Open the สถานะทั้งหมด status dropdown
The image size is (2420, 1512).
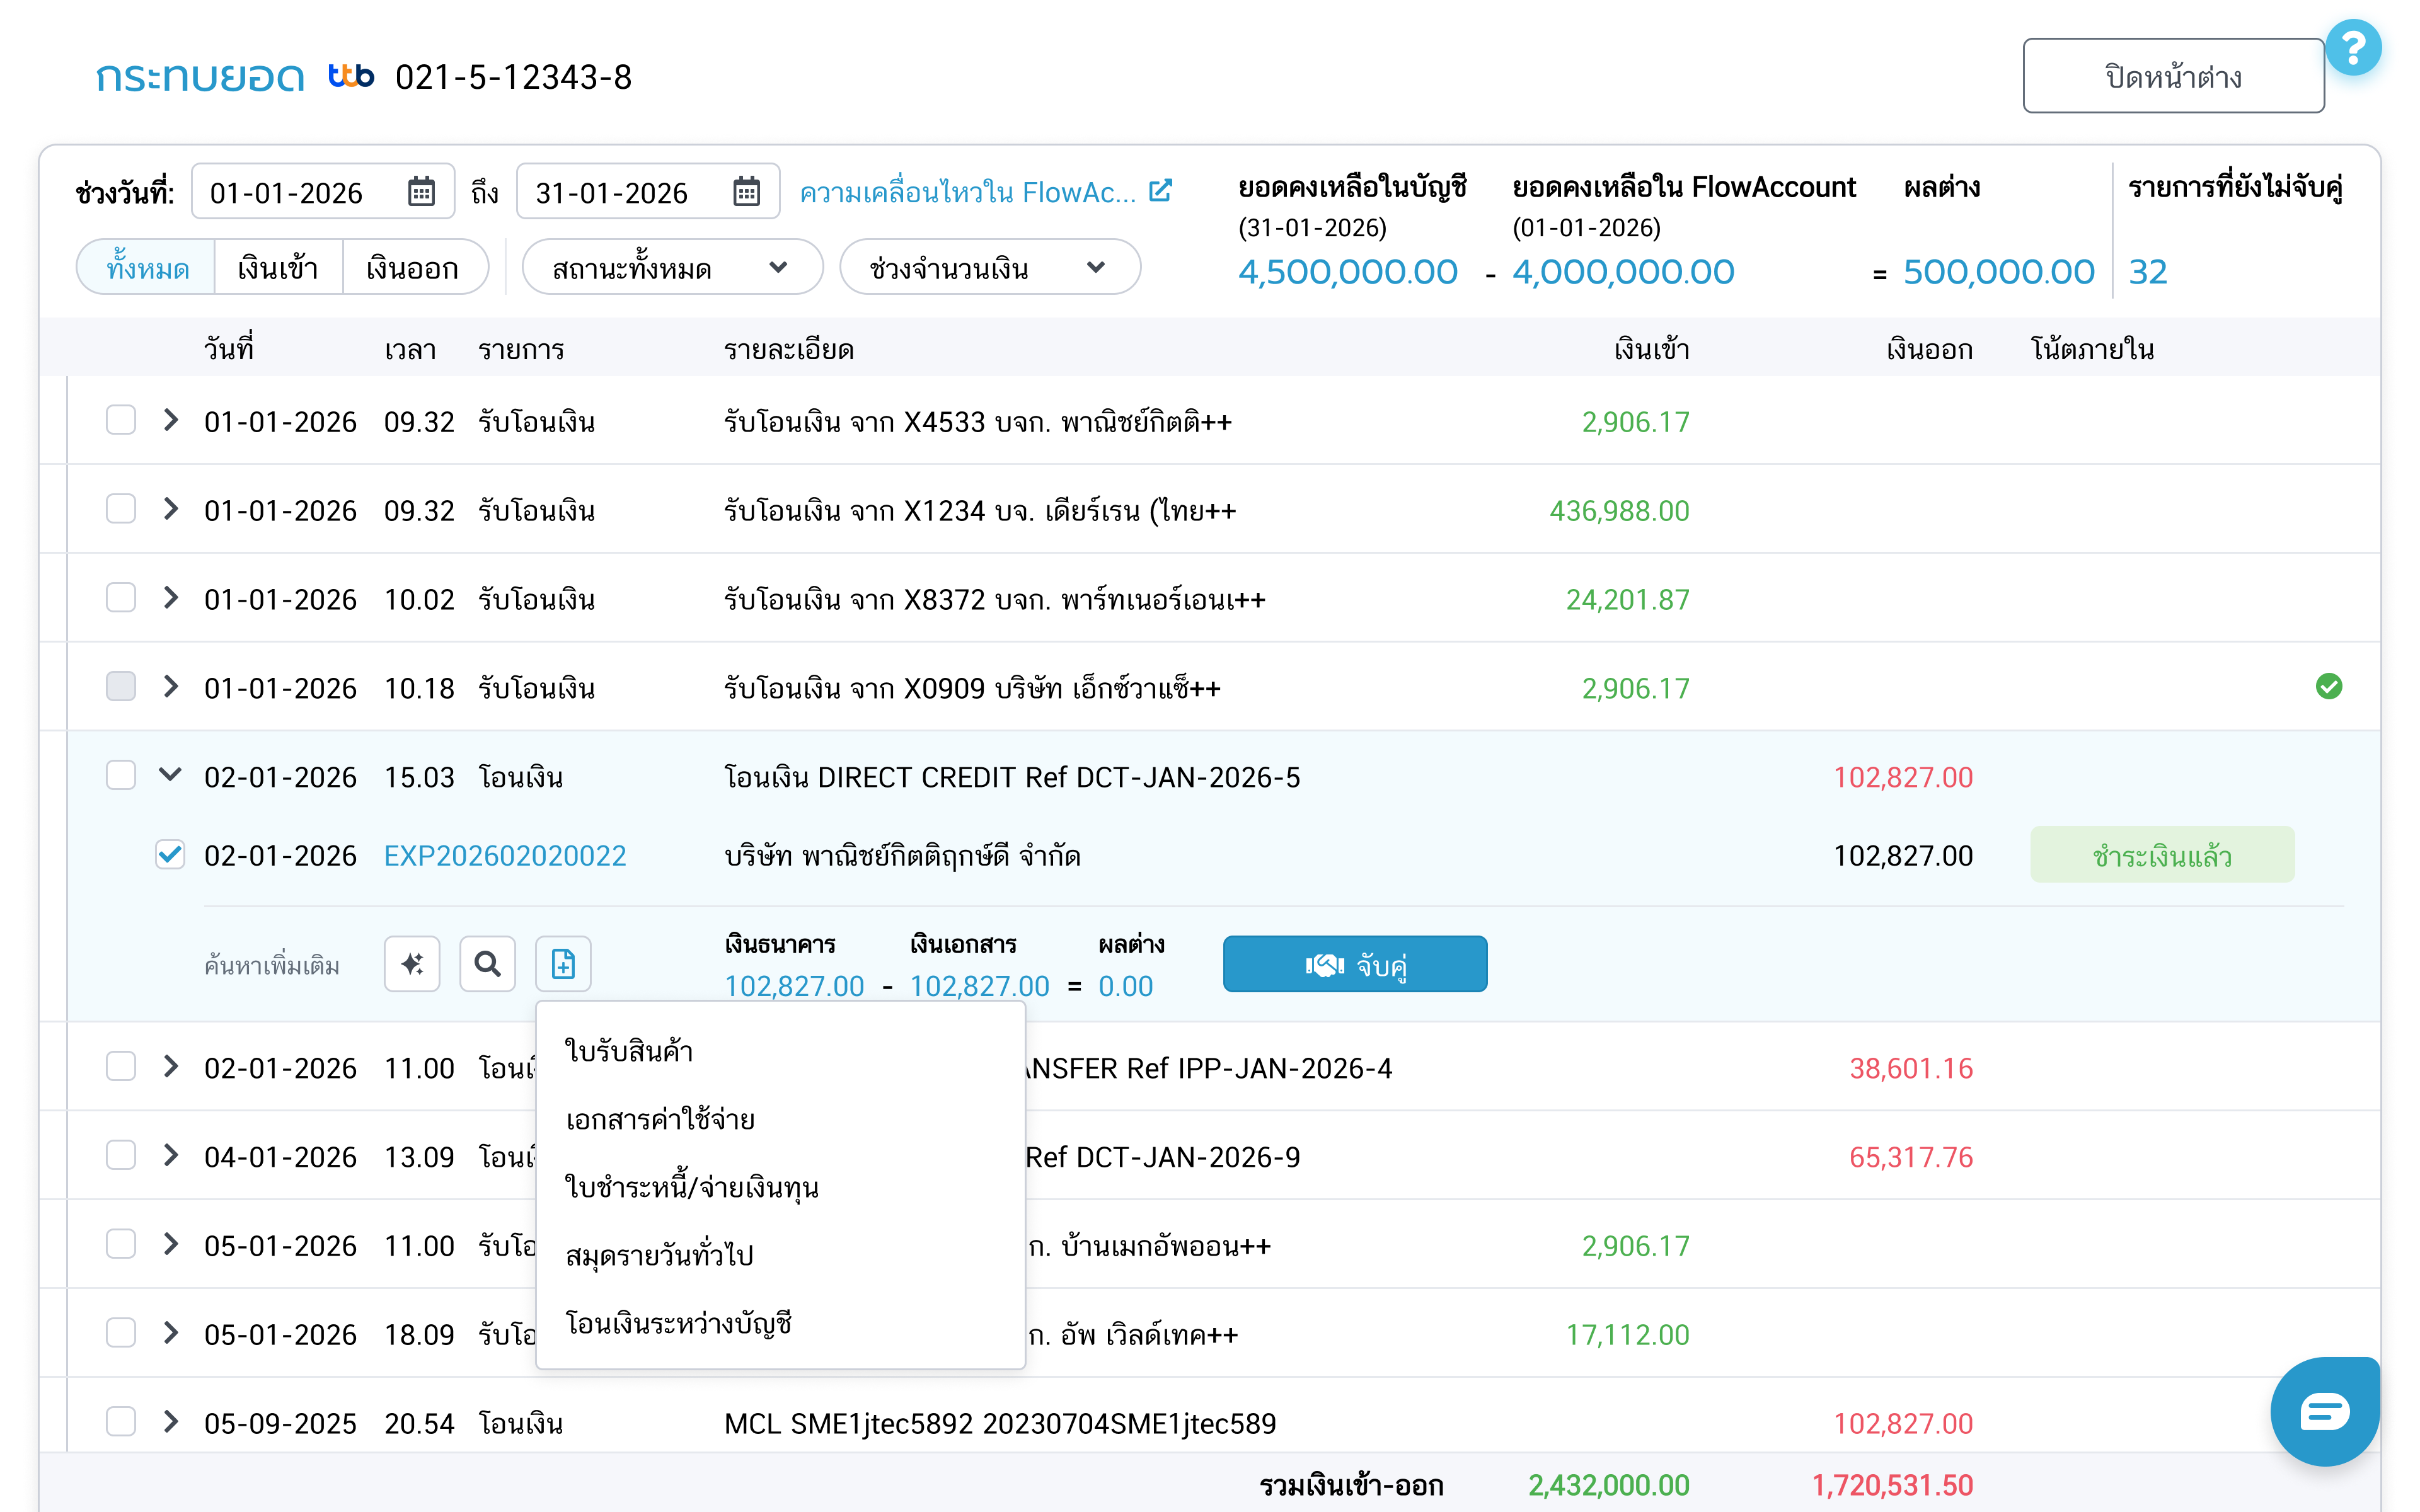671,268
